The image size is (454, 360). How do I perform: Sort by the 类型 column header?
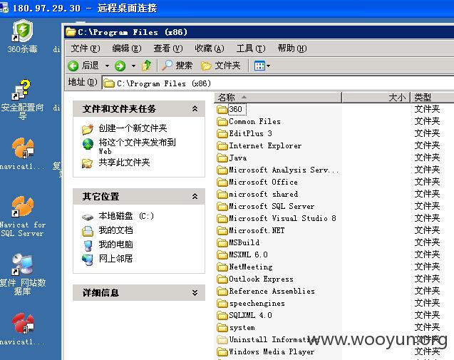[x=433, y=98]
